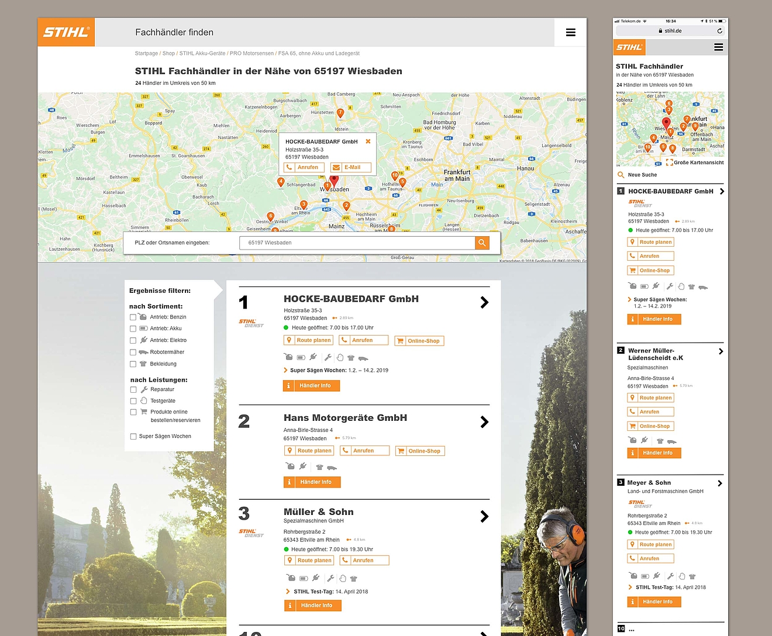The height and width of the screenshot is (636, 772).
Task: Open Startpage breadcrumb link
Action: 146,53
